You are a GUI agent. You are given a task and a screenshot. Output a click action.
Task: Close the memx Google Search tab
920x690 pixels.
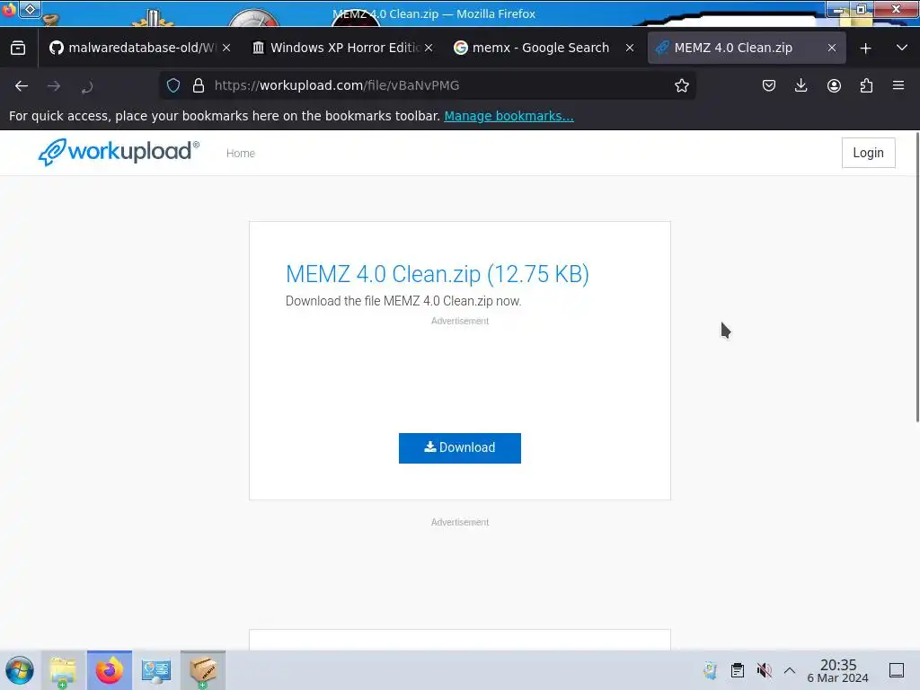(x=630, y=49)
